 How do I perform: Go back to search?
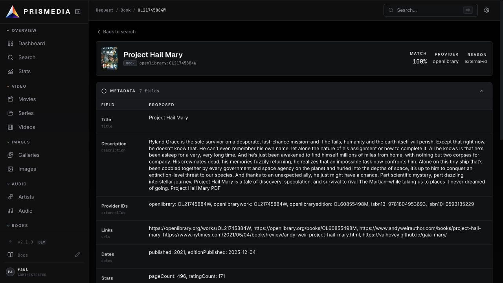click(x=116, y=31)
